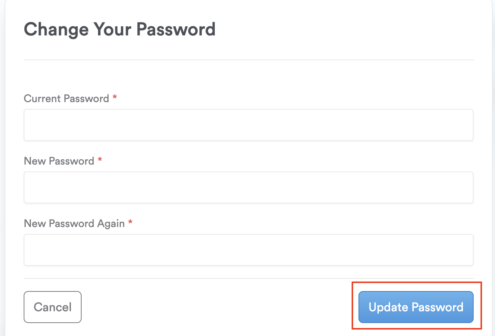This screenshot has height=336, width=495.
Task: Select the New Password Again input field
Action: pyautogui.click(x=248, y=250)
